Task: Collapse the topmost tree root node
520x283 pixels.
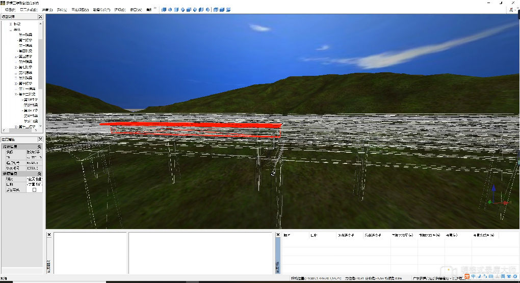Action: pyautogui.click(x=11, y=24)
